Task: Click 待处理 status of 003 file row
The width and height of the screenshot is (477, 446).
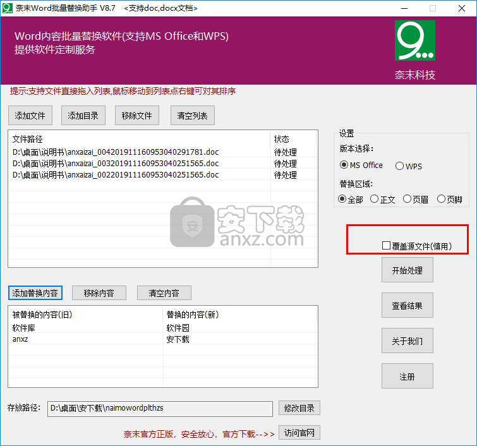Action: click(286, 164)
